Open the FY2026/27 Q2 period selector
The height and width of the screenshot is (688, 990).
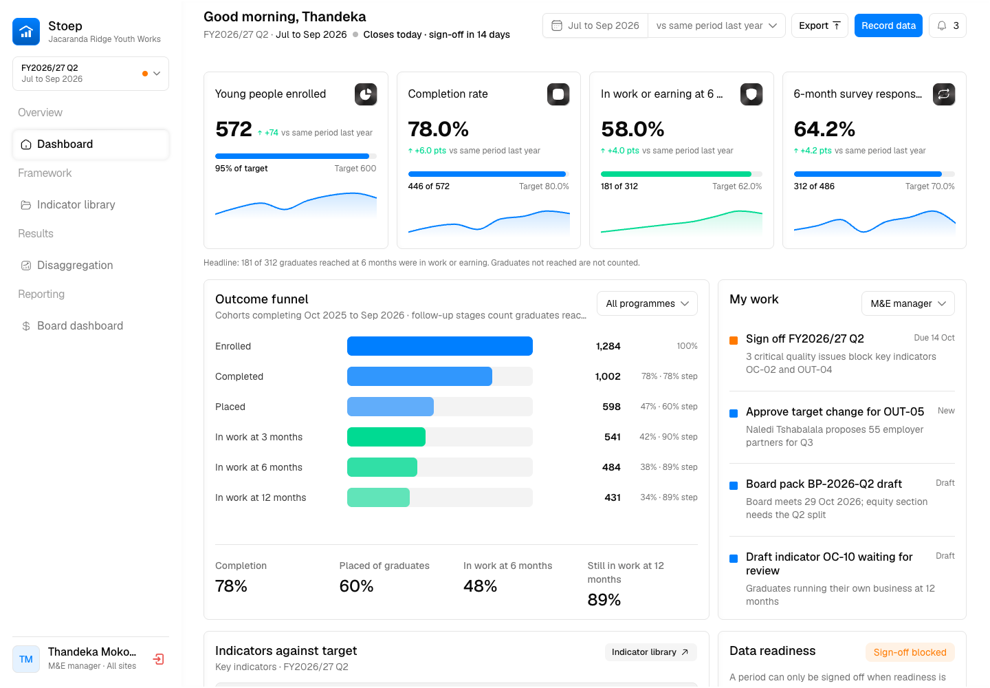(91, 74)
